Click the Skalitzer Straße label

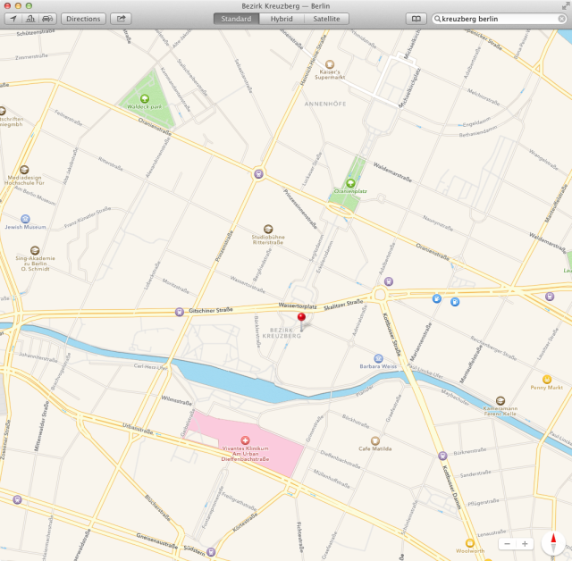coord(343,305)
